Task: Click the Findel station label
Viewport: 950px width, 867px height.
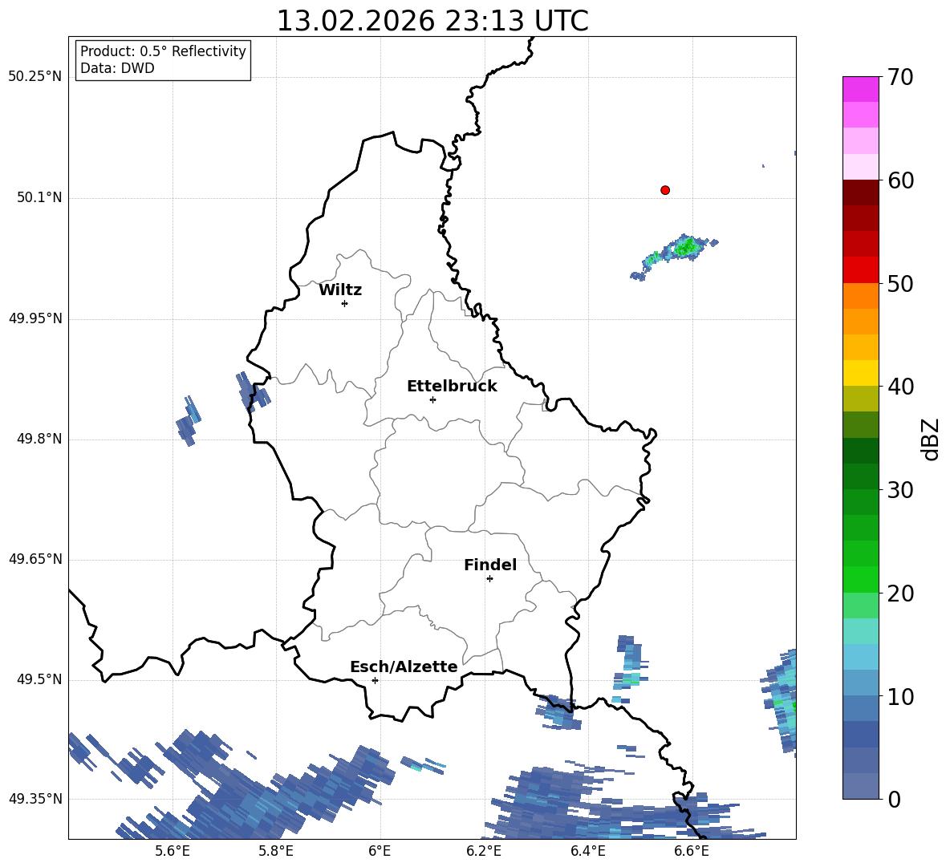Action: [x=490, y=565]
